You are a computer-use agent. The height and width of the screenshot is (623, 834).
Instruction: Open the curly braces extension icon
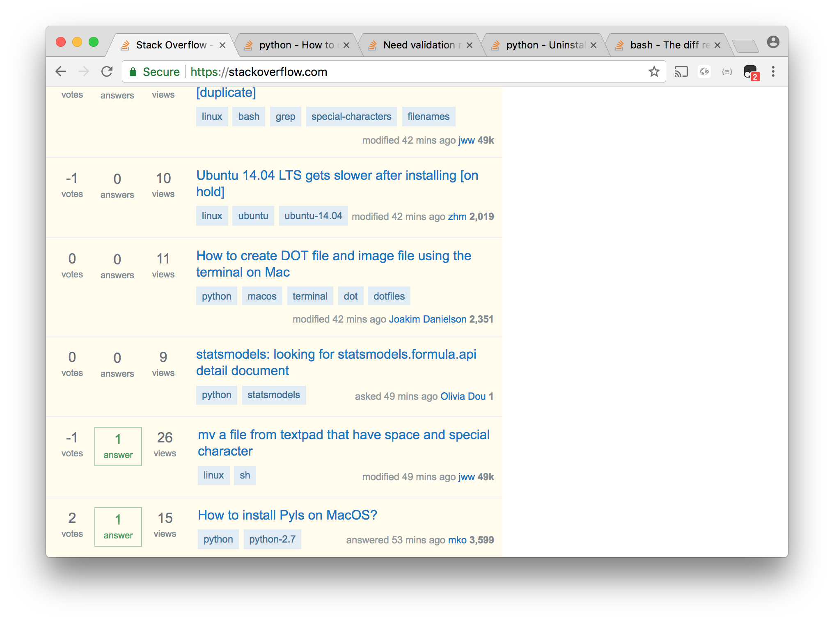727,72
